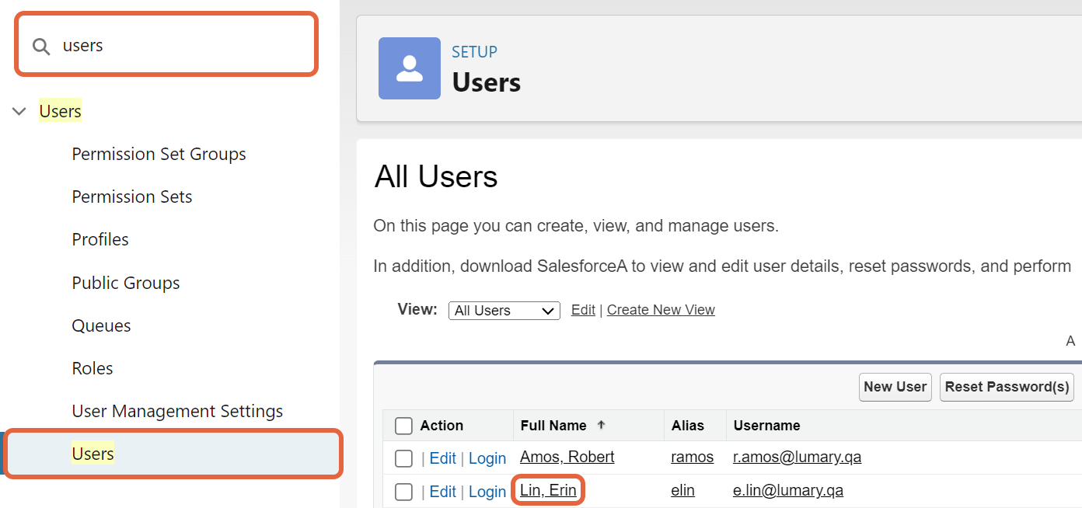The width and height of the screenshot is (1082, 508).
Task: Open the View dropdown showing All Users
Action: (x=504, y=310)
